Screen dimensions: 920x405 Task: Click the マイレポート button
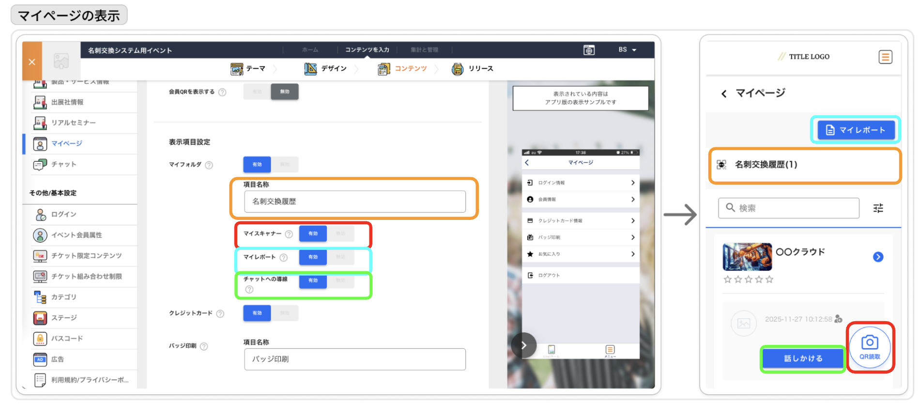[x=856, y=130]
